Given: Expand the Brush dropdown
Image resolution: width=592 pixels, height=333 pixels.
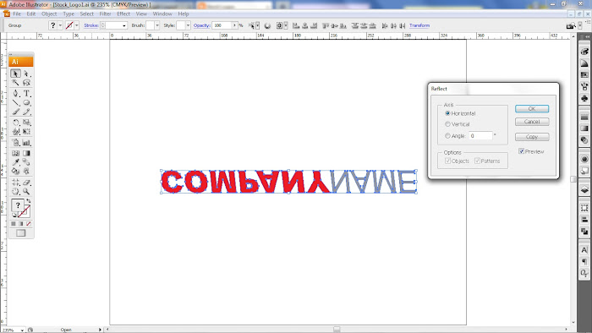Looking at the screenshot, I should click(x=157, y=25).
